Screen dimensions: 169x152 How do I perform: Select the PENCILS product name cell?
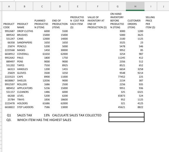22,46
